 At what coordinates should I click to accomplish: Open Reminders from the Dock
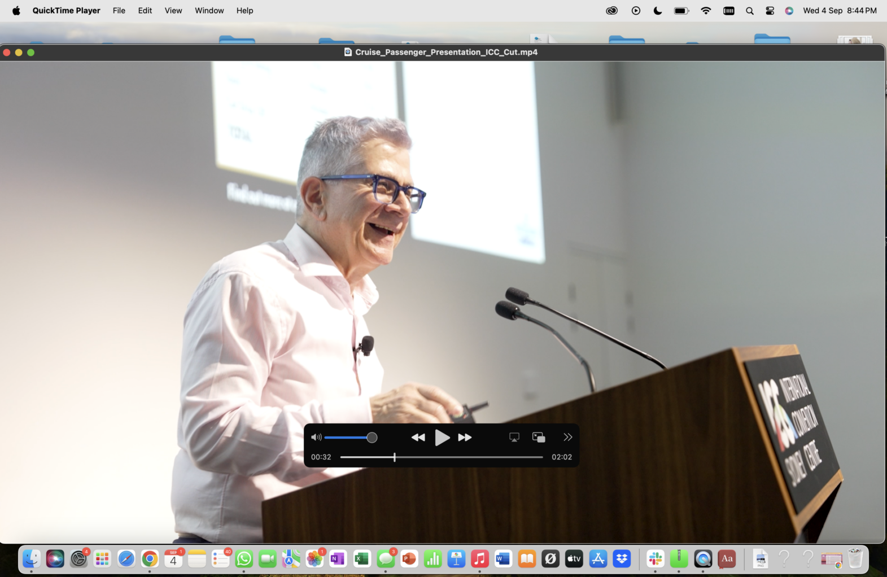click(220, 559)
